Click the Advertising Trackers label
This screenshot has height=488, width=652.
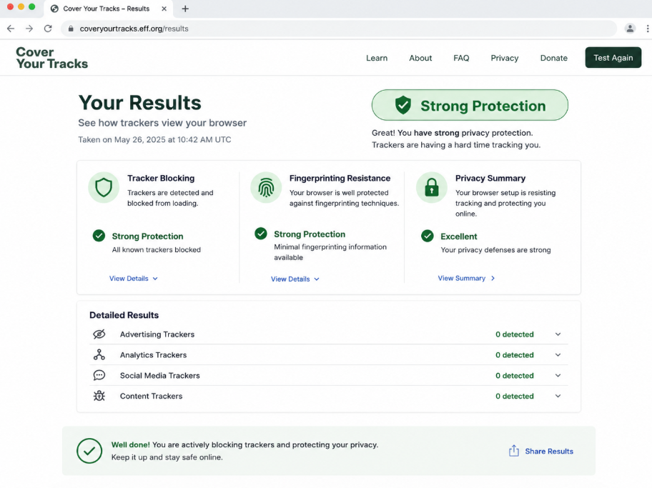(x=157, y=334)
